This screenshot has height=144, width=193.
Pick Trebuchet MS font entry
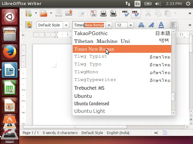tap(122, 88)
